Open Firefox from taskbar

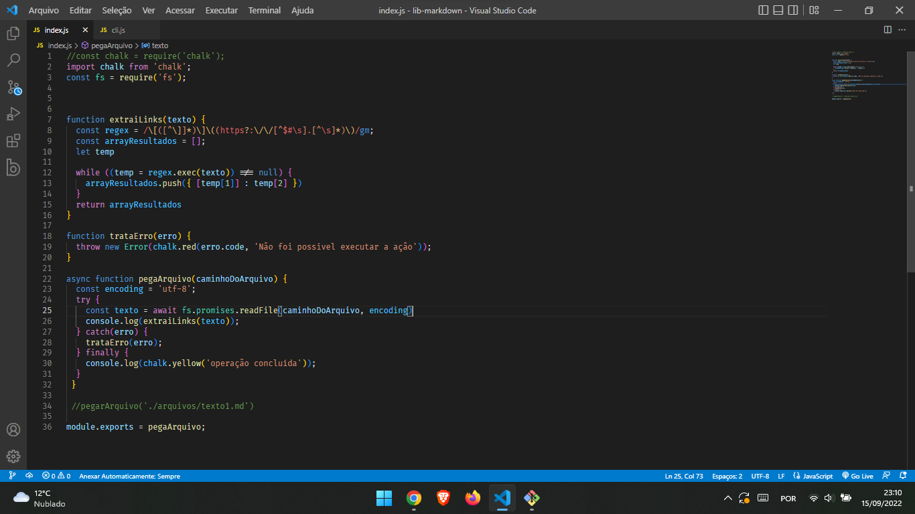[473, 498]
